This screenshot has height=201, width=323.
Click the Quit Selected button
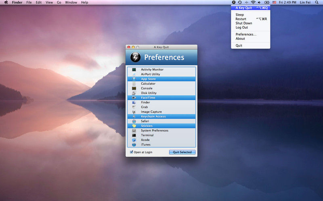pos(182,152)
